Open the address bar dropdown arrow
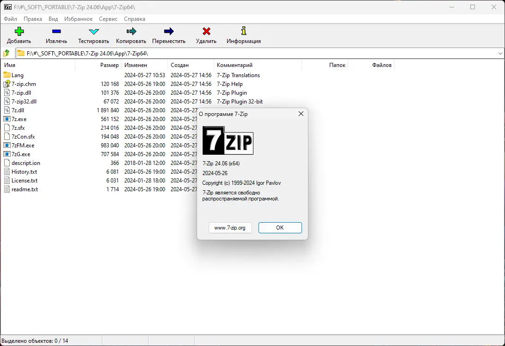Screen dimensions: 505x346 point(500,53)
